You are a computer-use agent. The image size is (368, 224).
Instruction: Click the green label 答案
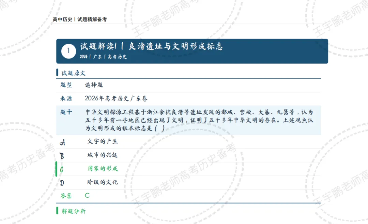66,196
